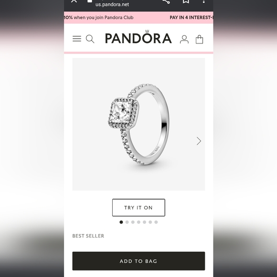Open the search magnifier icon

[x=90, y=39]
